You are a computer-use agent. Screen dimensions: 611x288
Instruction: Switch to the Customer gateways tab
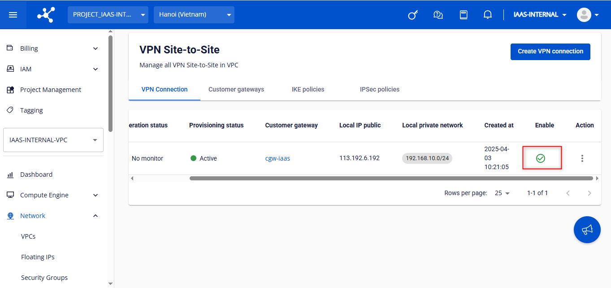(236, 89)
